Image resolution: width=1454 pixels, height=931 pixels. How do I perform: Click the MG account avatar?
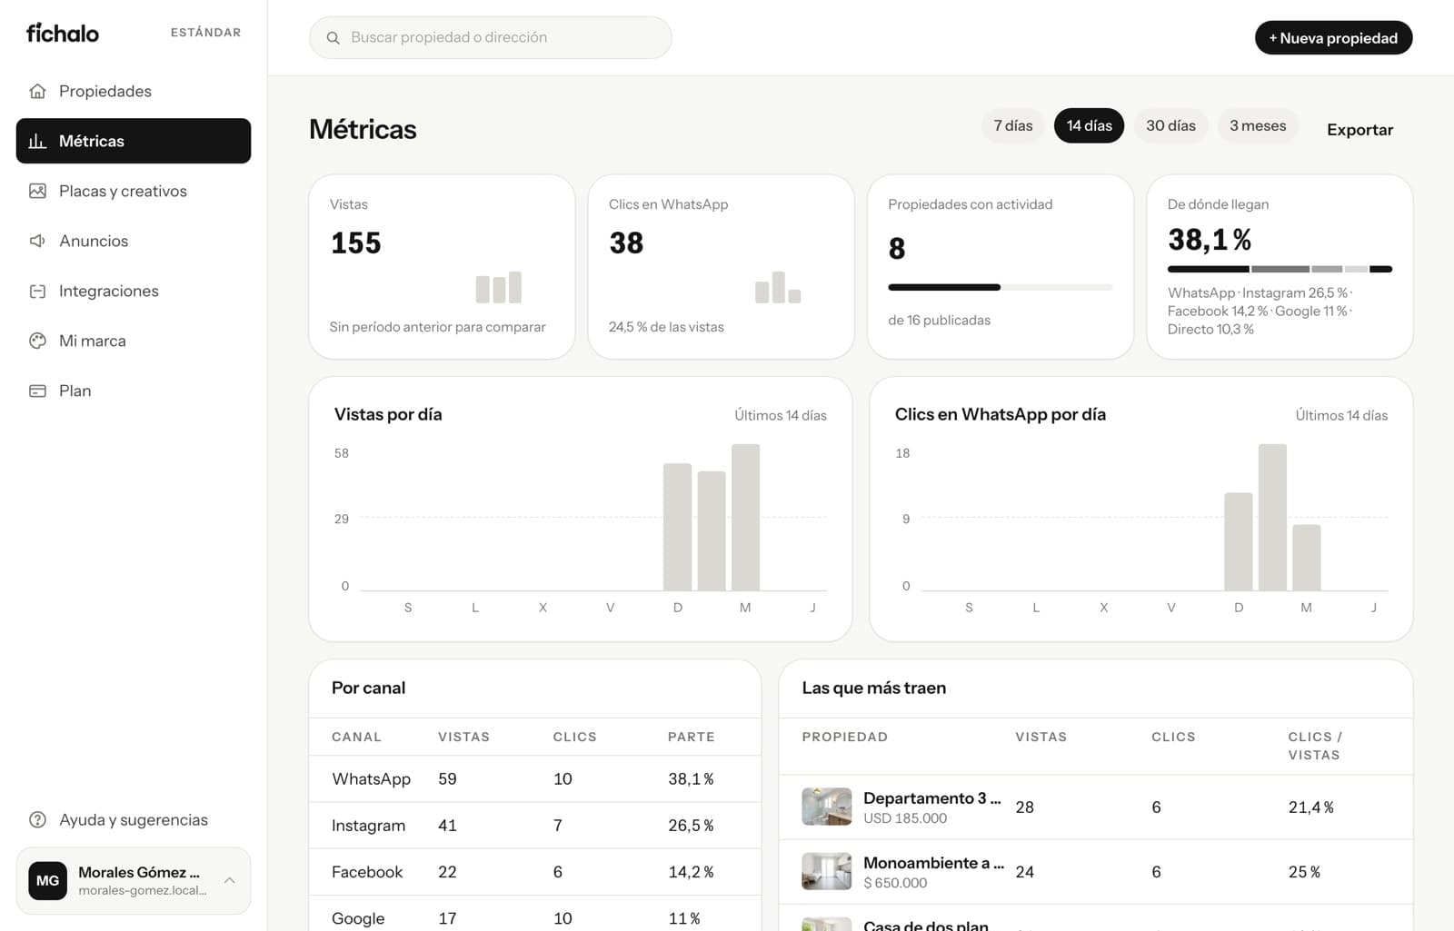(x=47, y=881)
